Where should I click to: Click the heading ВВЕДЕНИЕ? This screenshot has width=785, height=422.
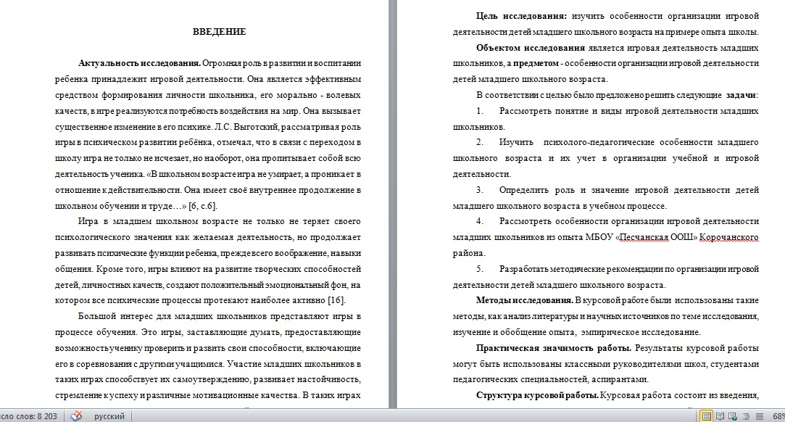pyautogui.click(x=220, y=31)
